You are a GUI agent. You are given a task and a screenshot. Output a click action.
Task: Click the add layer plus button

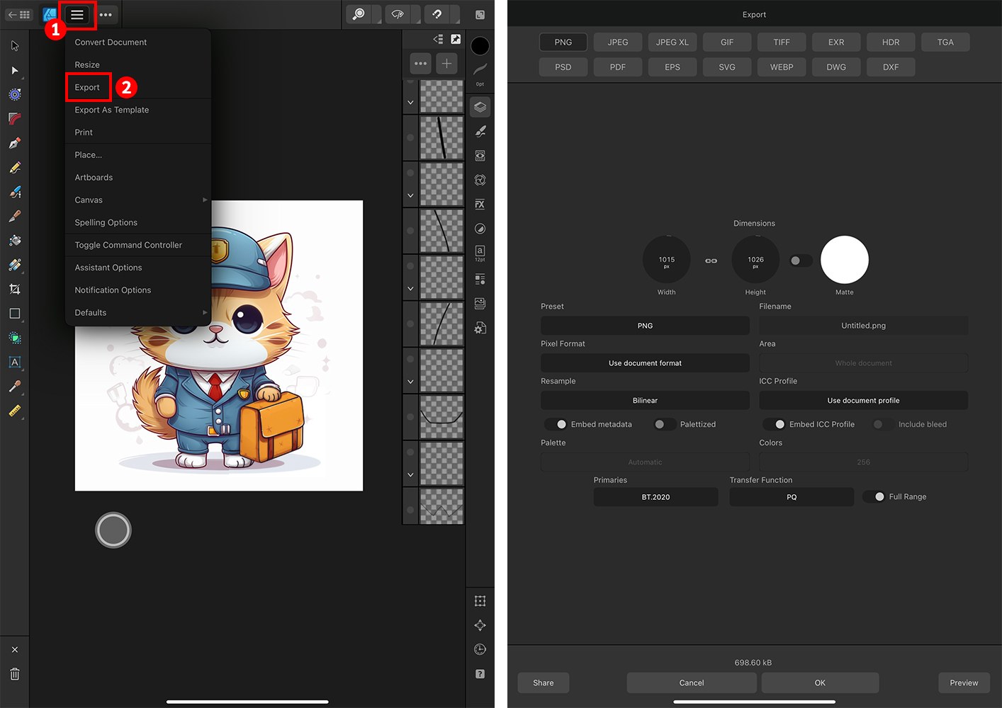point(446,64)
